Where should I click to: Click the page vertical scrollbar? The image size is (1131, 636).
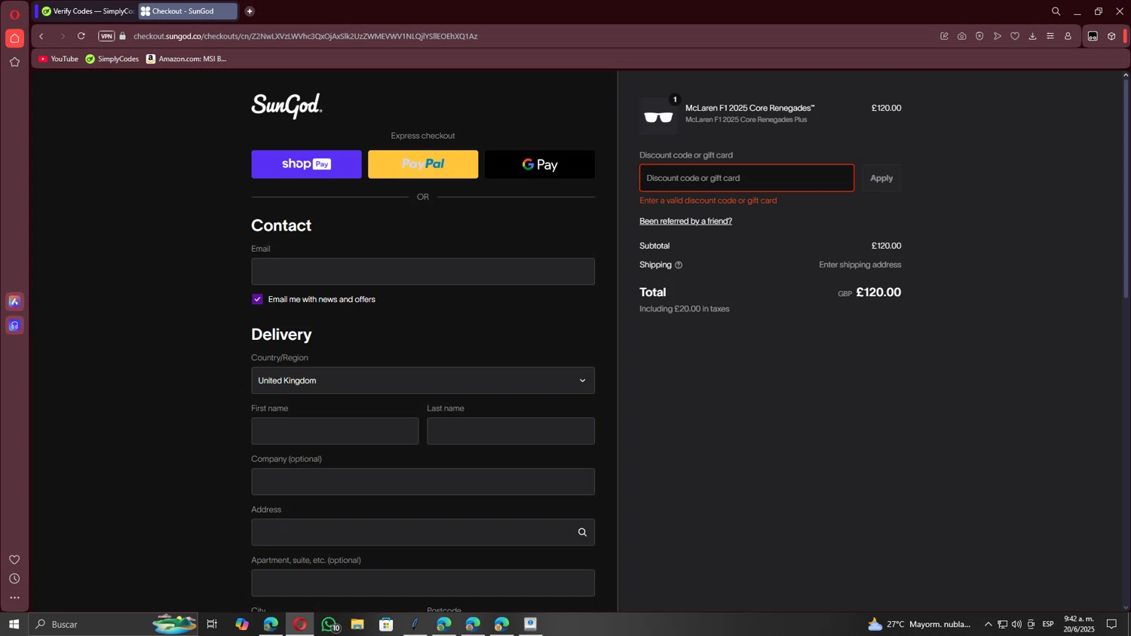point(1126,188)
